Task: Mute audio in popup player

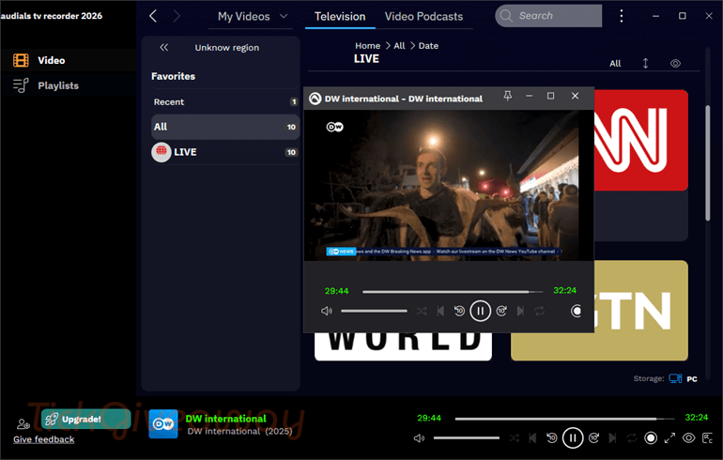Action: click(x=327, y=311)
